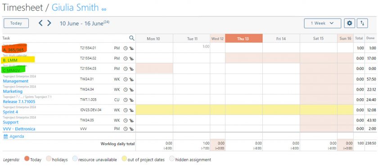Select the Tue 11 column header
The image size is (378, 166).
pos(192,39)
